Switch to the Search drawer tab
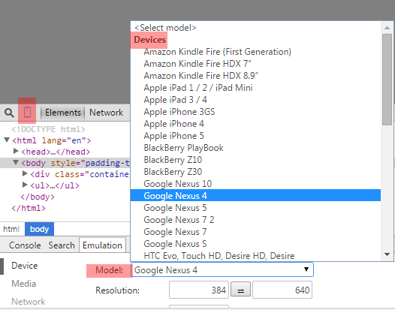Screen dimensions: 395x310 (62, 245)
